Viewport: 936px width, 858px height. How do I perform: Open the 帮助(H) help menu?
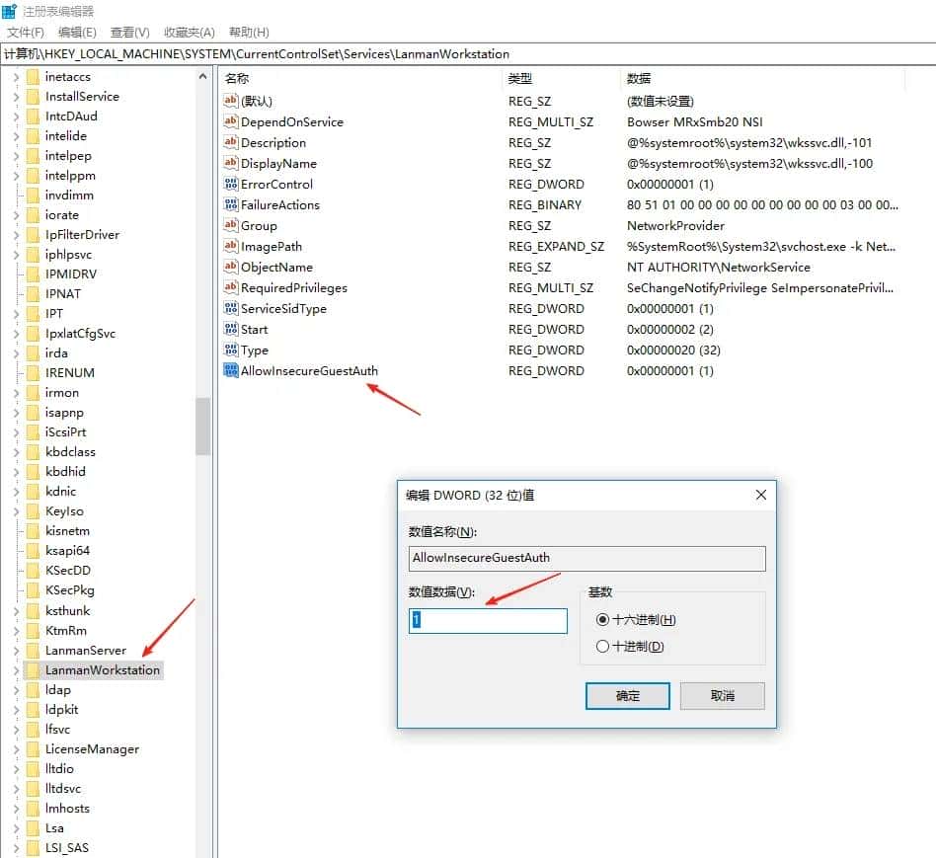pyautogui.click(x=249, y=33)
